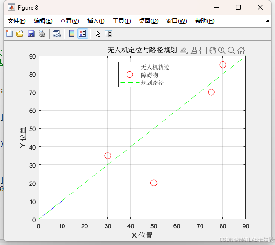The height and width of the screenshot is (245, 275).
Task: Select the Brush data tool on axes toolbar
Action: click(x=194, y=51)
